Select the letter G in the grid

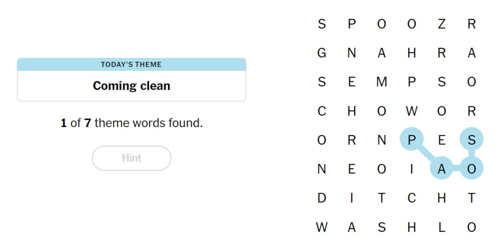322,53
